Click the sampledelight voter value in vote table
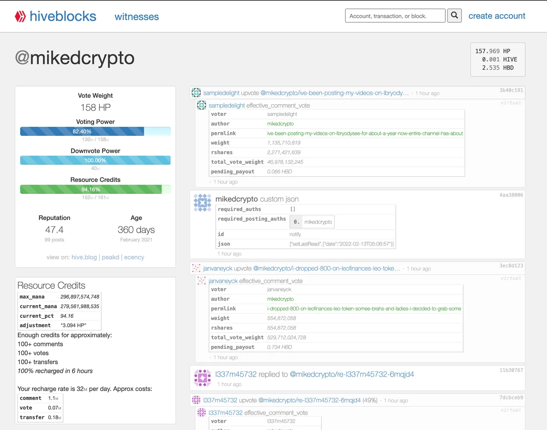Image resolution: width=547 pixels, height=430 pixels. (282, 114)
